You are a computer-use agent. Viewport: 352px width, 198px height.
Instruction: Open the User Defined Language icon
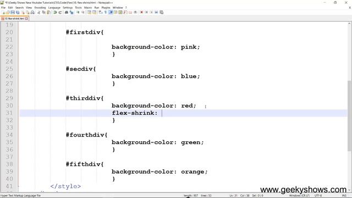tap(116, 12)
